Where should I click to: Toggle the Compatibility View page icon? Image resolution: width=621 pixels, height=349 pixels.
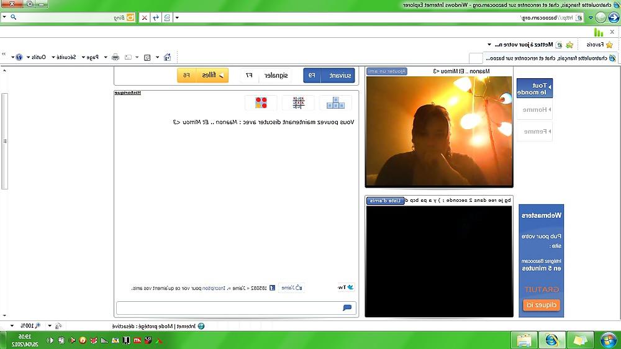[167, 17]
